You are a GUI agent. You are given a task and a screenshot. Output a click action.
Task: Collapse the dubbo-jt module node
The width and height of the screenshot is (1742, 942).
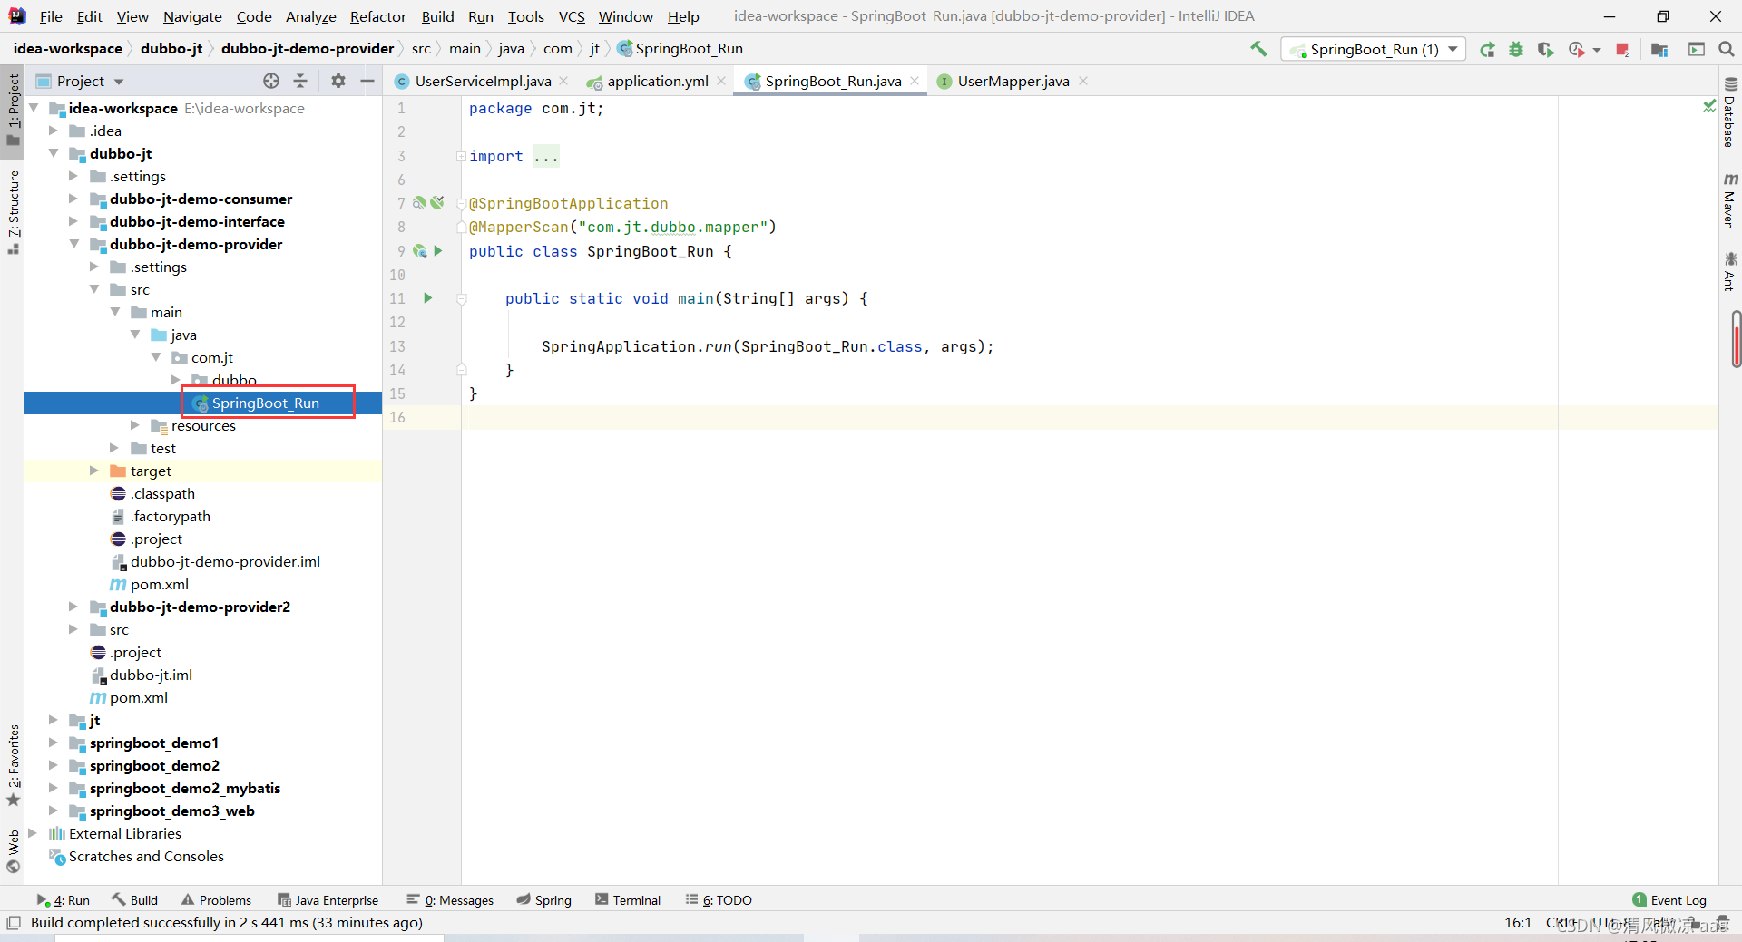[54, 153]
